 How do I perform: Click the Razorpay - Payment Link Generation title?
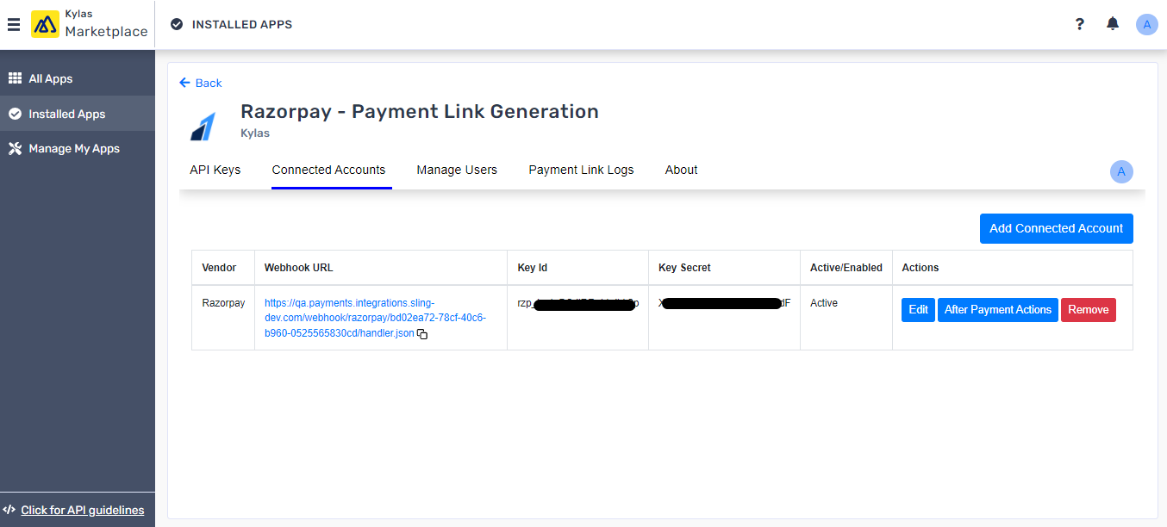coord(420,111)
